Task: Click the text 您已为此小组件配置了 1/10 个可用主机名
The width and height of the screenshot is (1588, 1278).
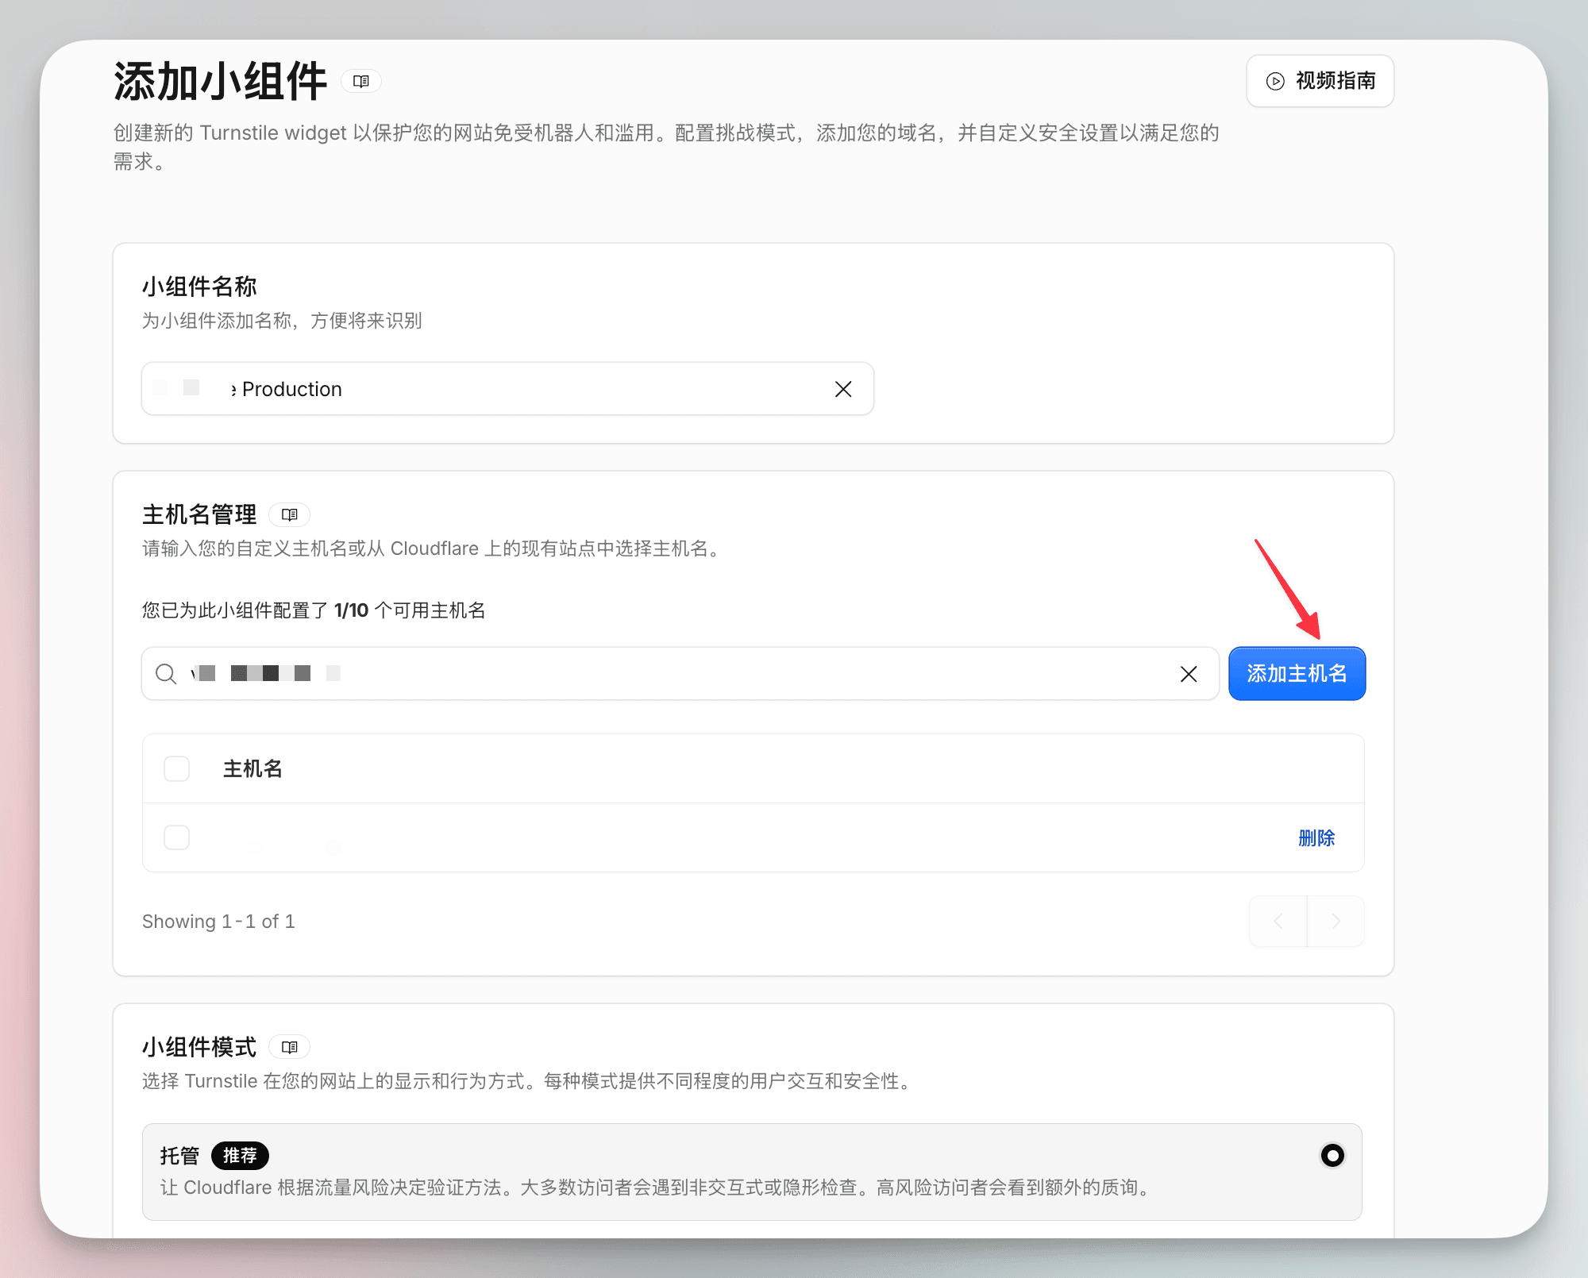Action: (314, 610)
